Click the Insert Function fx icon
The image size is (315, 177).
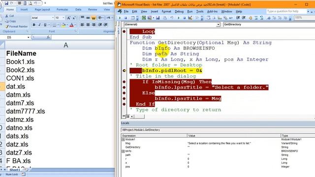[x=48, y=37]
